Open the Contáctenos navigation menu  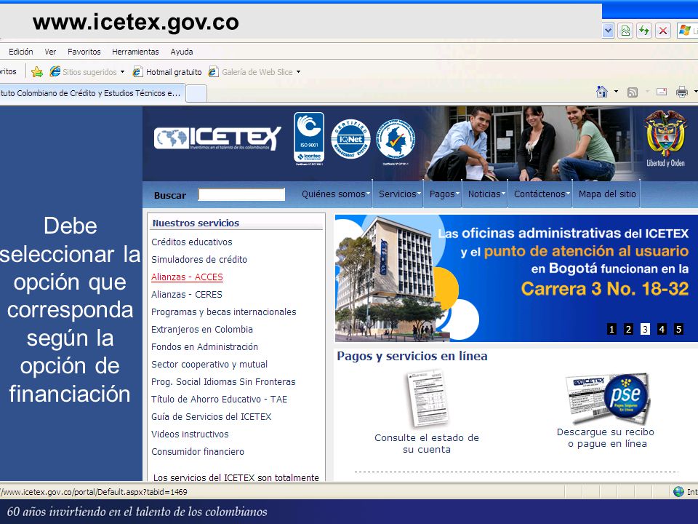pyautogui.click(x=542, y=194)
